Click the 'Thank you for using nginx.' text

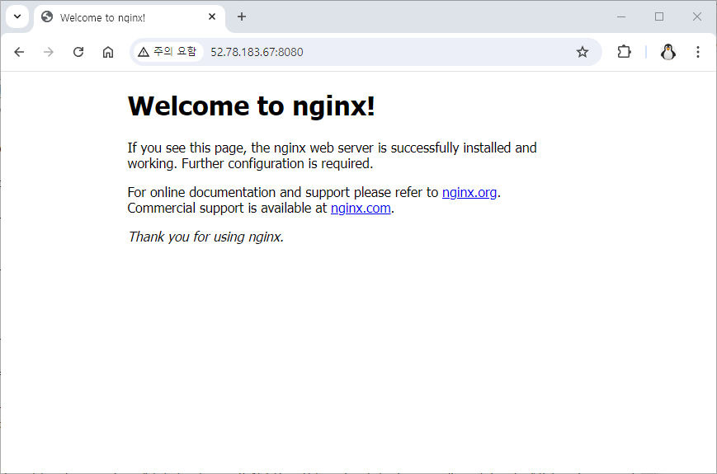(205, 237)
